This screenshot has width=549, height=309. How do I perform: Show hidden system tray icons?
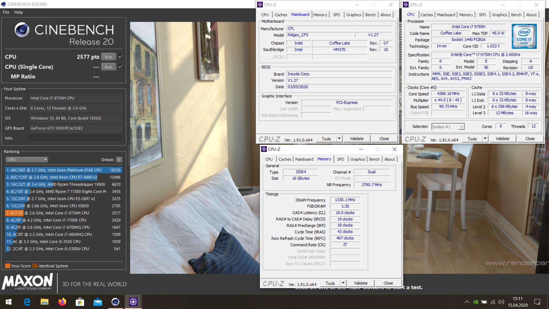pos(467,302)
